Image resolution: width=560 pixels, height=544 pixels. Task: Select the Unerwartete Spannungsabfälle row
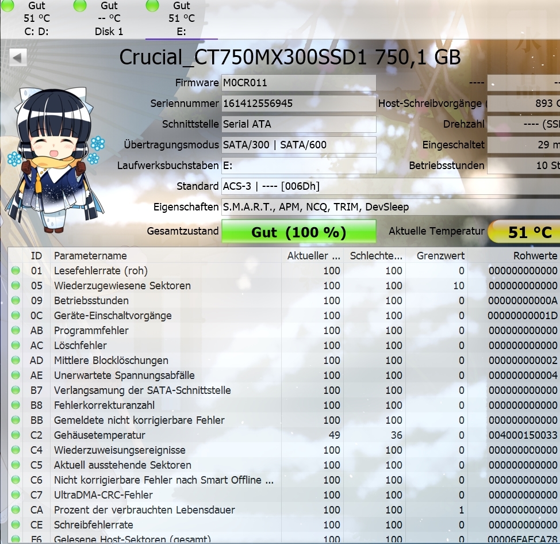(x=284, y=376)
